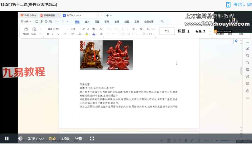The width and height of the screenshot is (252, 144).
Task: Decrease font size with the A- icon
Action: 88,29
